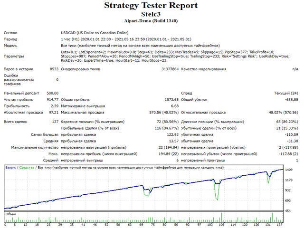Click the initial deposit value 500.00

(x=52, y=93)
